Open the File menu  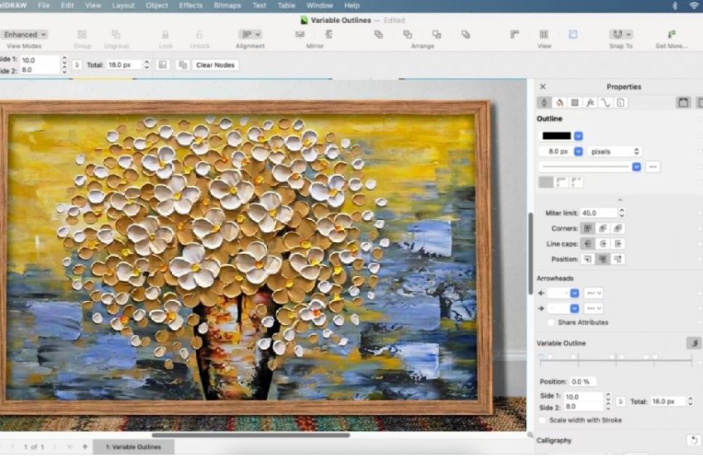click(44, 6)
